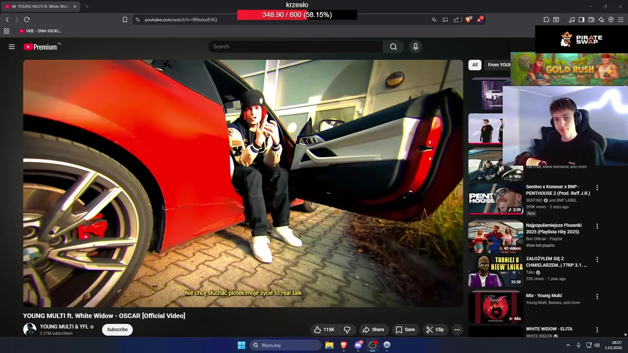Screen dimensions: 628x353
Task: Open the apps grid icon in bookmarks bar
Action: coord(6,31)
